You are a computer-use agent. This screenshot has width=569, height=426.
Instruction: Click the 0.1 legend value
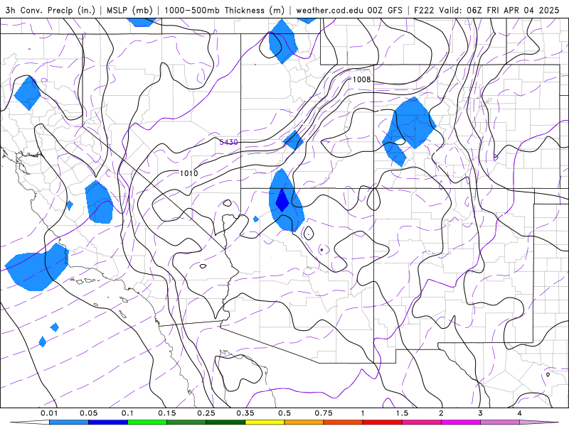click(127, 413)
